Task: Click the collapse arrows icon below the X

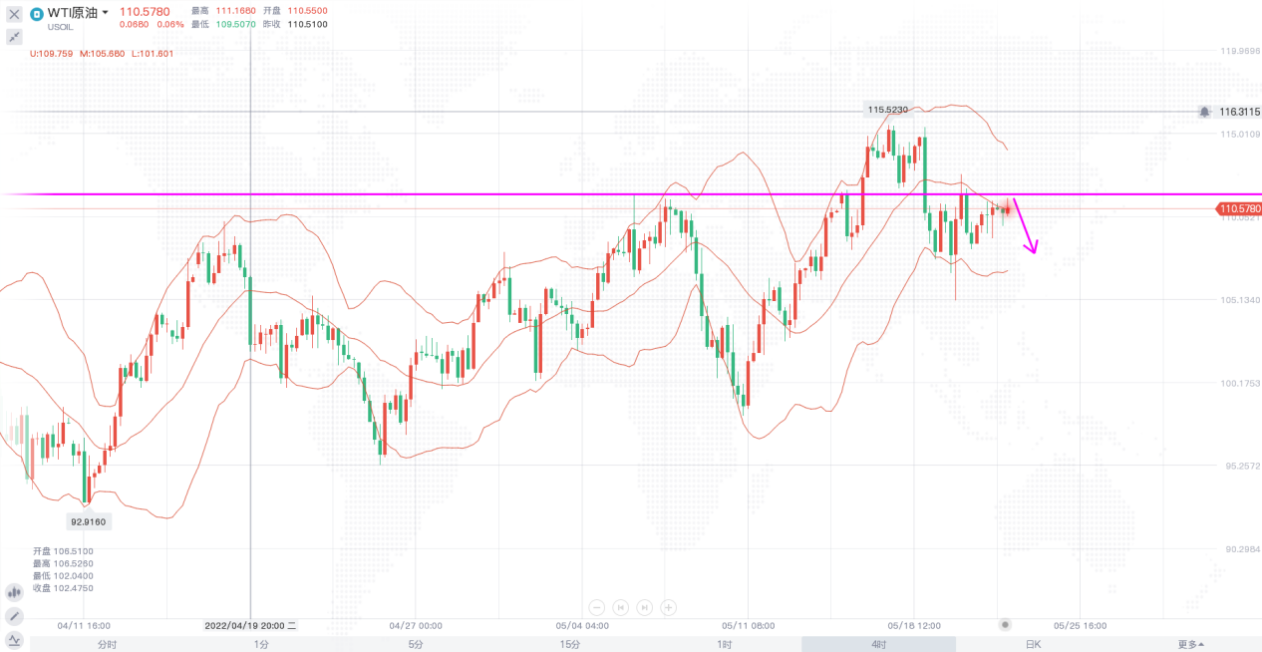Action: tap(14, 37)
